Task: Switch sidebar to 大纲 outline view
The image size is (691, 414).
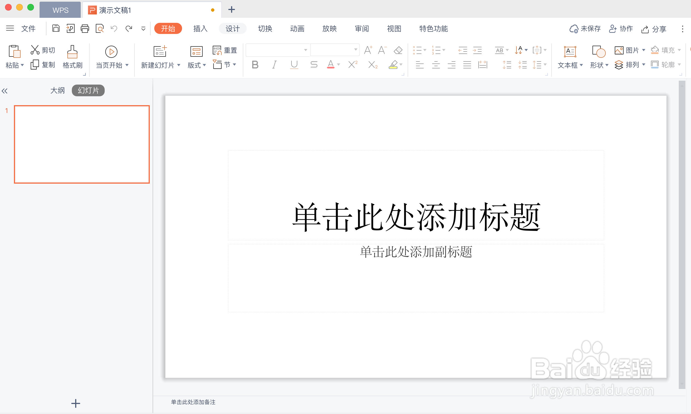Action: click(57, 90)
